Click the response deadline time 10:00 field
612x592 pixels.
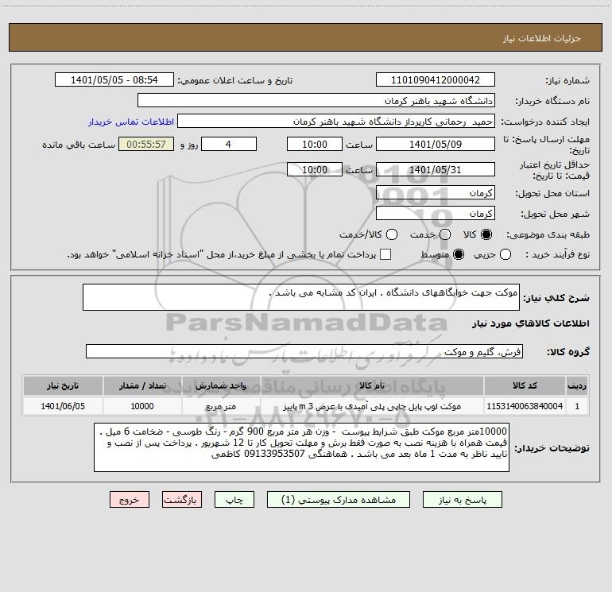pyautogui.click(x=315, y=144)
